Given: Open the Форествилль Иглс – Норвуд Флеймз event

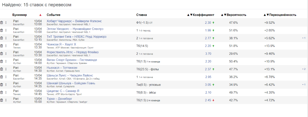Looking at the screenshot, I should tap(72, 52).
